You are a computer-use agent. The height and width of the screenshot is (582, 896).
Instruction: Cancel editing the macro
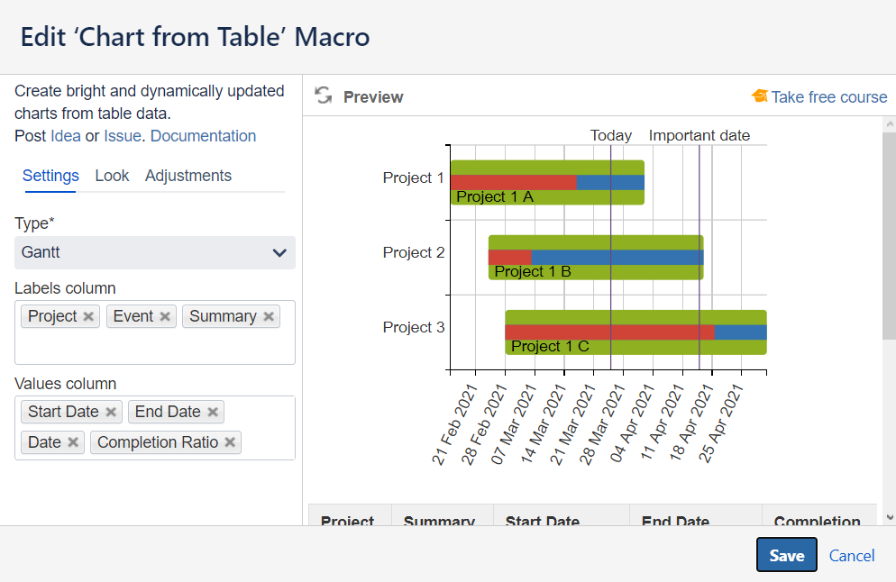[x=852, y=555]
